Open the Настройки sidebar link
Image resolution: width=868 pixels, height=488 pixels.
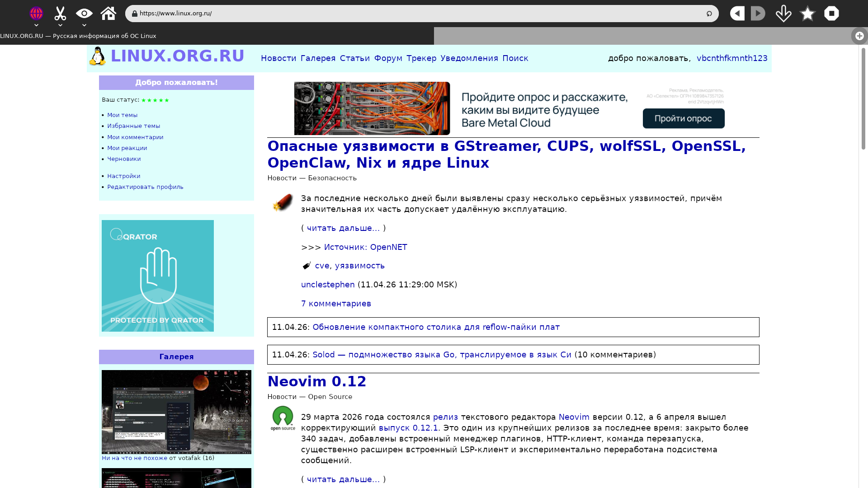pos(123,176)
